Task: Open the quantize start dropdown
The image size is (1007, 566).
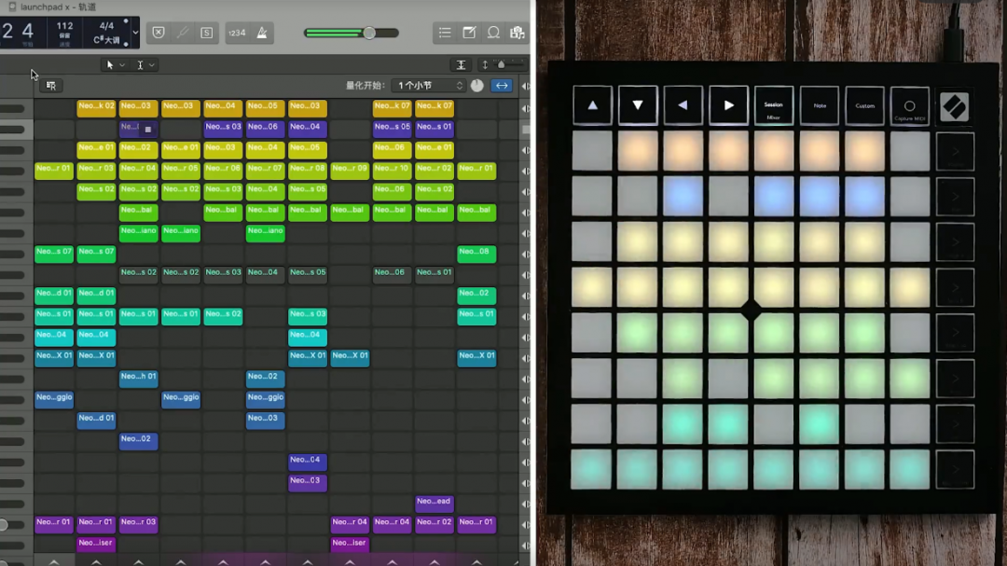Action: point(428,86)
